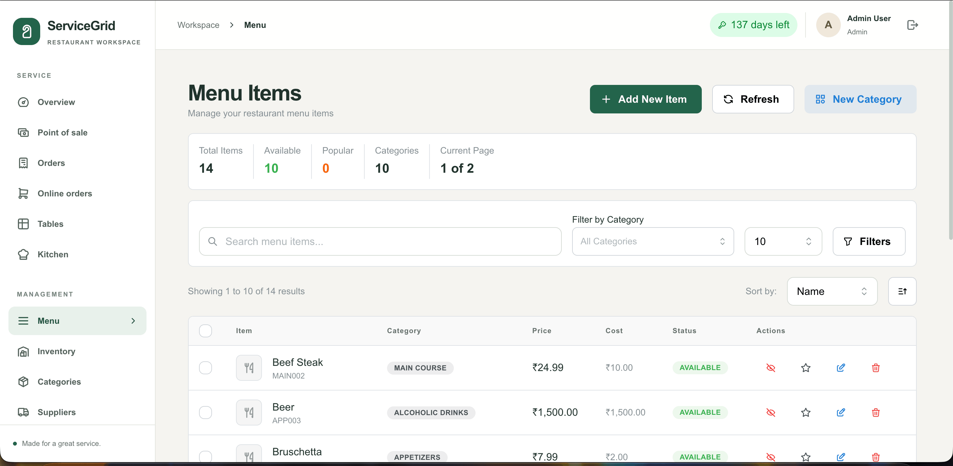Open the Filters button
Image resolution: width=953 pixels, height=466 pixels.
869,241
